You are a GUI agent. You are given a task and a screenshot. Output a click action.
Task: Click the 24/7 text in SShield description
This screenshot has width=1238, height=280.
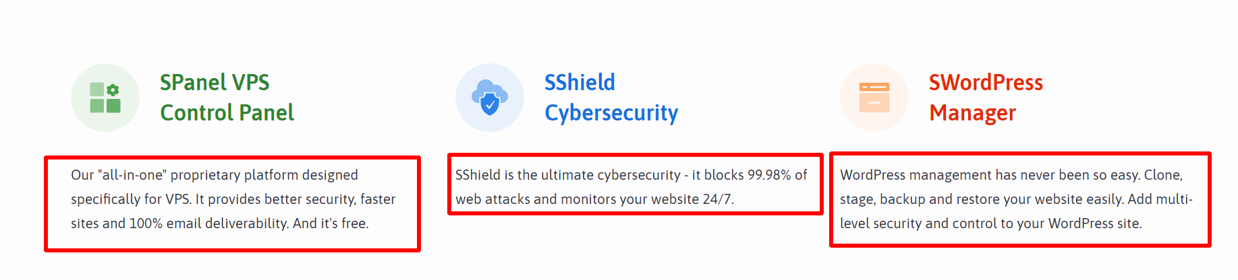click(718, 199)
